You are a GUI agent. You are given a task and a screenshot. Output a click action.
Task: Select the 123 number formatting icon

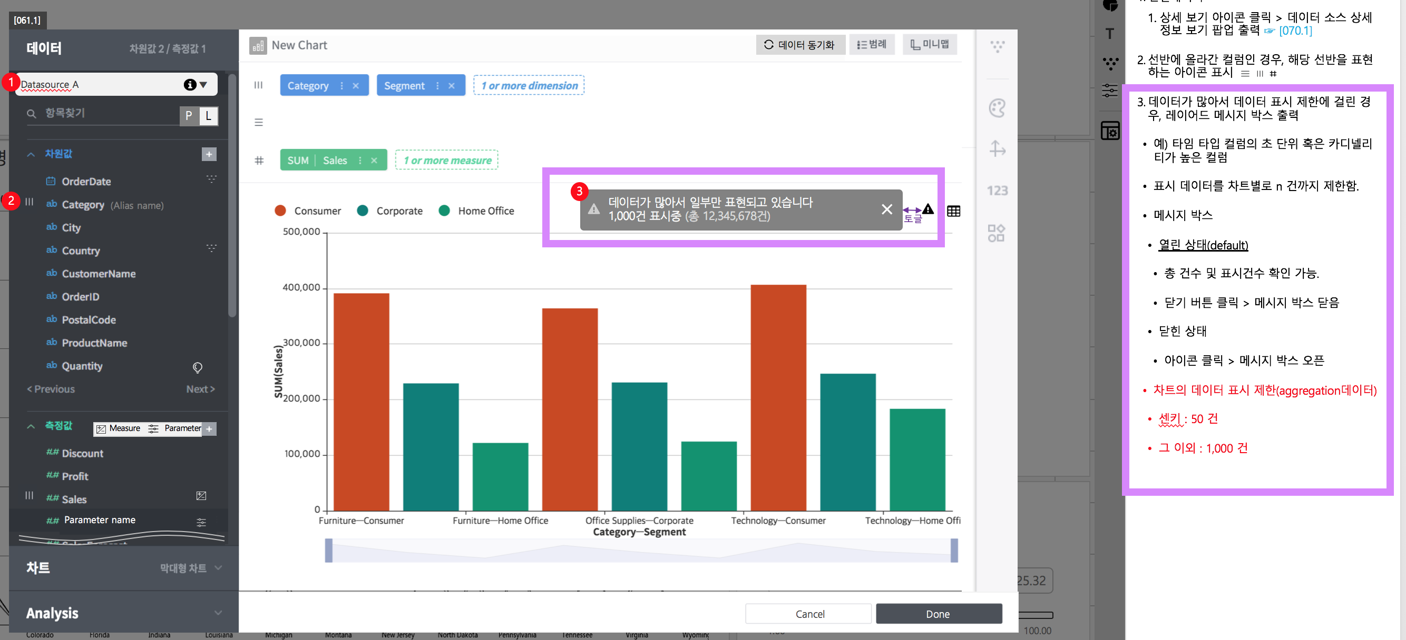[997, 192]
